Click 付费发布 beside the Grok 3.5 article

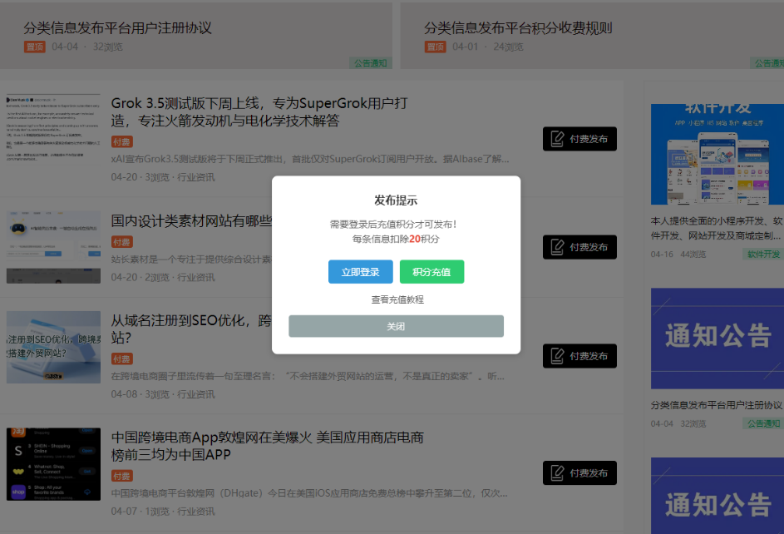point(579,139)
